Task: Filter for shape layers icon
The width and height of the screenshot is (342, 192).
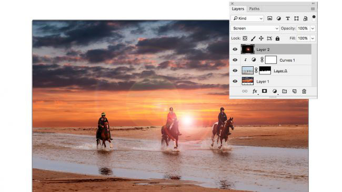Action: coord(296,18)
